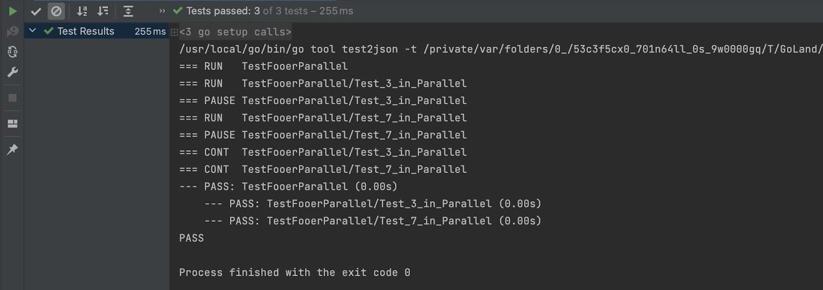Screen dimensions: 823x290
Task: Click the Expand All tests icon
Action: pyautogui.click(x=128, y=11)
